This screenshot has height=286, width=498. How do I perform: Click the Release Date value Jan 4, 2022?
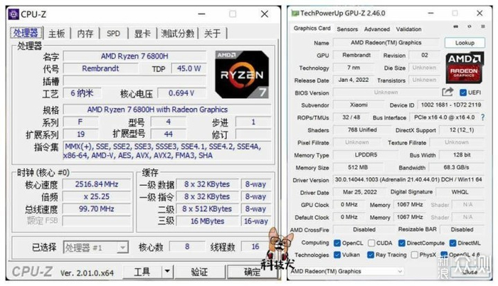coord(354,80)
